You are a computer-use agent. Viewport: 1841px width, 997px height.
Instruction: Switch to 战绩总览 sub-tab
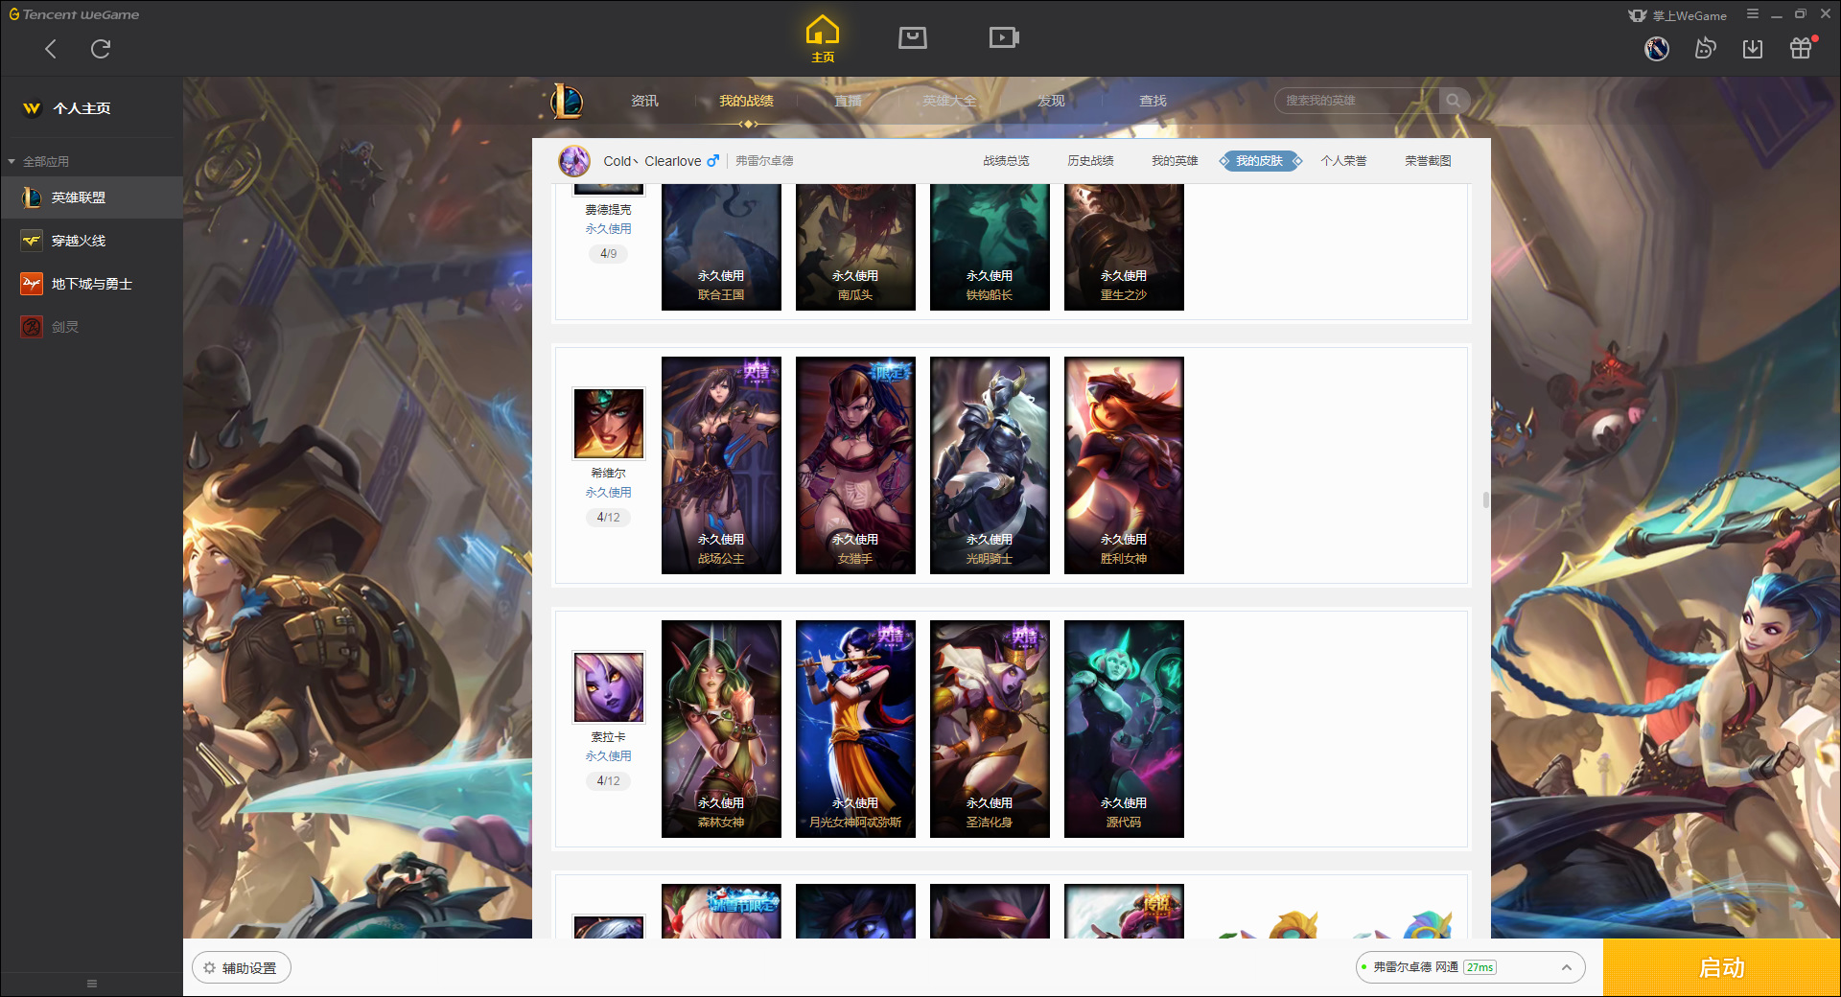click(x=1006, y=161)
